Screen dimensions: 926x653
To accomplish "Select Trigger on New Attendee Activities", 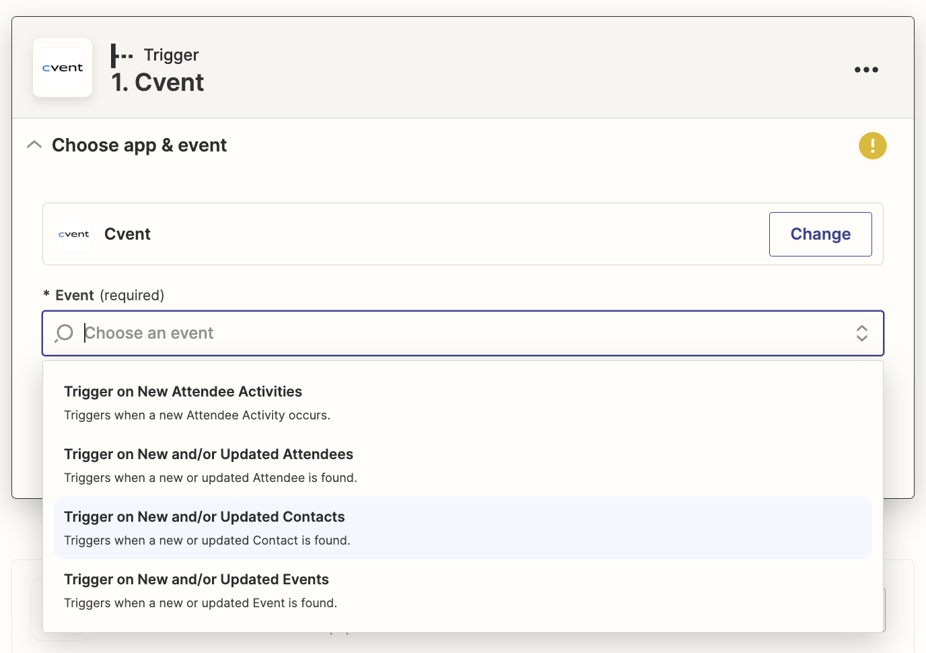I will pyautogui.click(x=463, y=403).
